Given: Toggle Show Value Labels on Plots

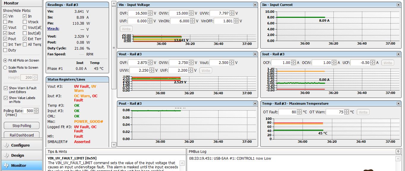Looking at the screenshot, I should tap(6, 98).
